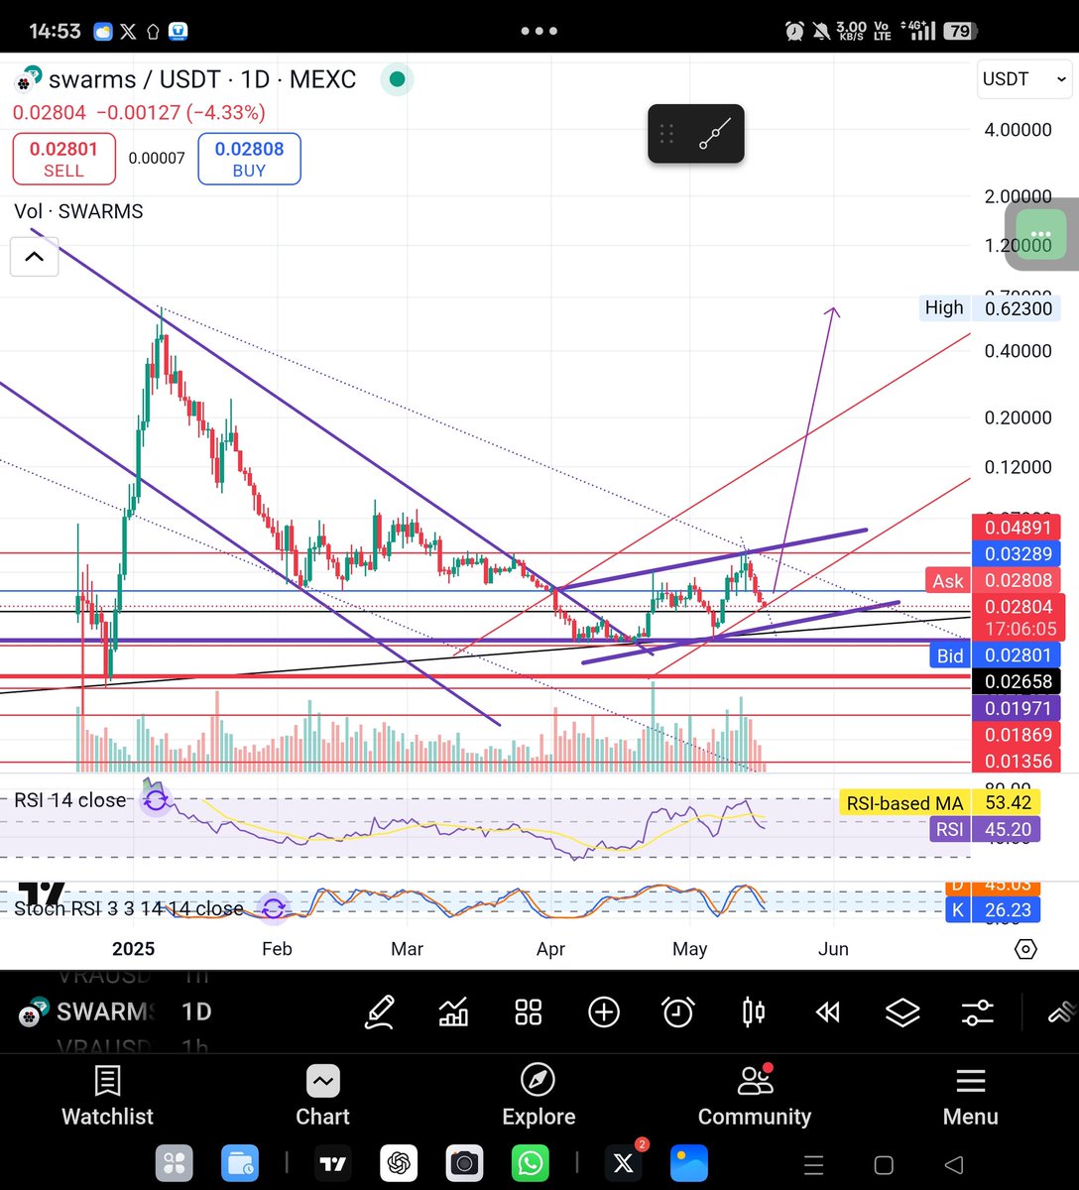Open WhatsApp in the dock
This screenshot has height=1190, width=1079.
point(531,1163)
